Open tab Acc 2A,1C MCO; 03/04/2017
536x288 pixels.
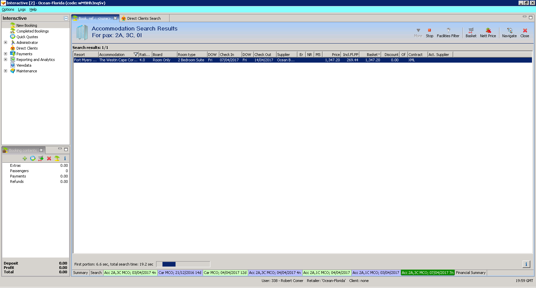(x=376, y=273)
